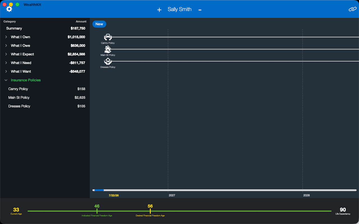Select the Summary row
The width and height of the screenshot is (359, 224).
(45, 28)
